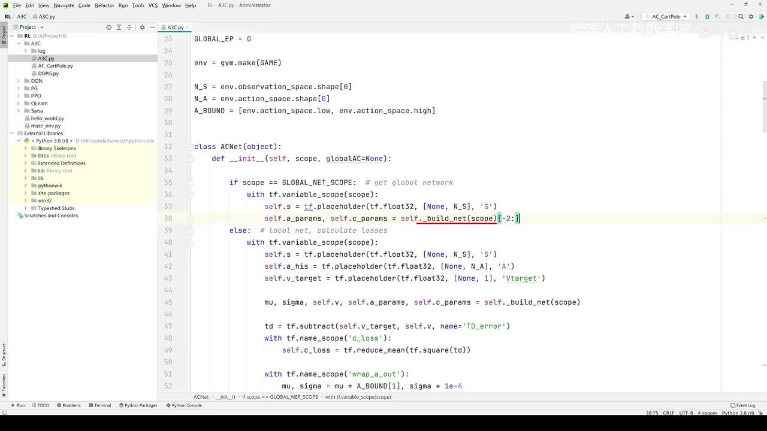Collapse the A3C folder arrow
767x431 pixels.
point(19,44)
